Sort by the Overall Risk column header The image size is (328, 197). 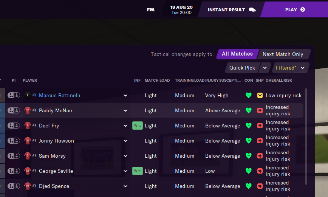click(279, 80)
